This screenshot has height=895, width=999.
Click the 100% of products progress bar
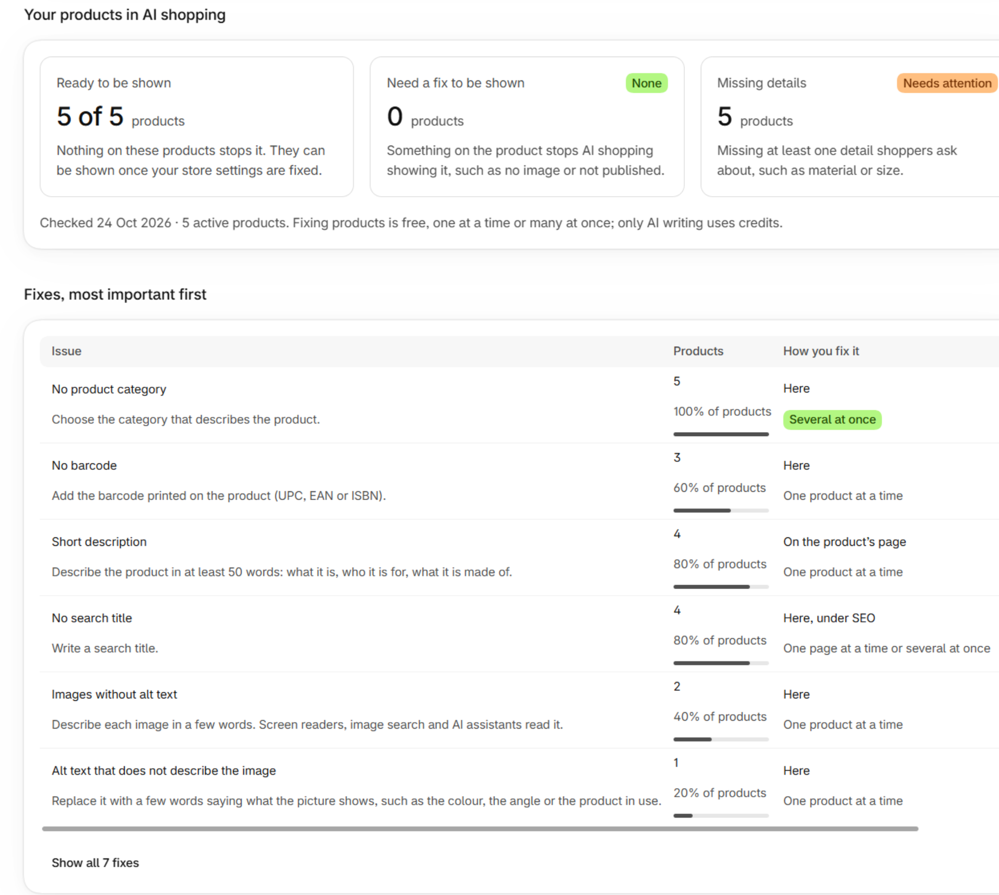(721, 434)
